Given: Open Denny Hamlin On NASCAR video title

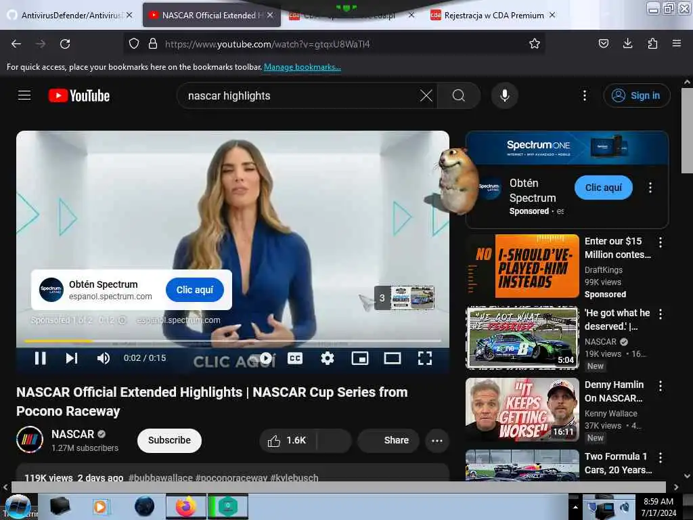Looking at the screenshot, I should (x=614, y=391).
